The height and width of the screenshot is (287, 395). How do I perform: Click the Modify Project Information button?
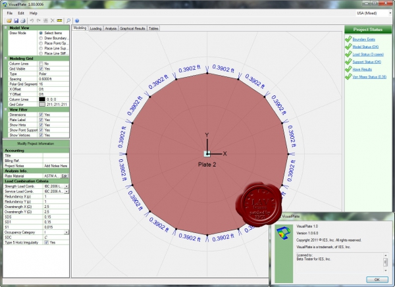coord(36,143)
